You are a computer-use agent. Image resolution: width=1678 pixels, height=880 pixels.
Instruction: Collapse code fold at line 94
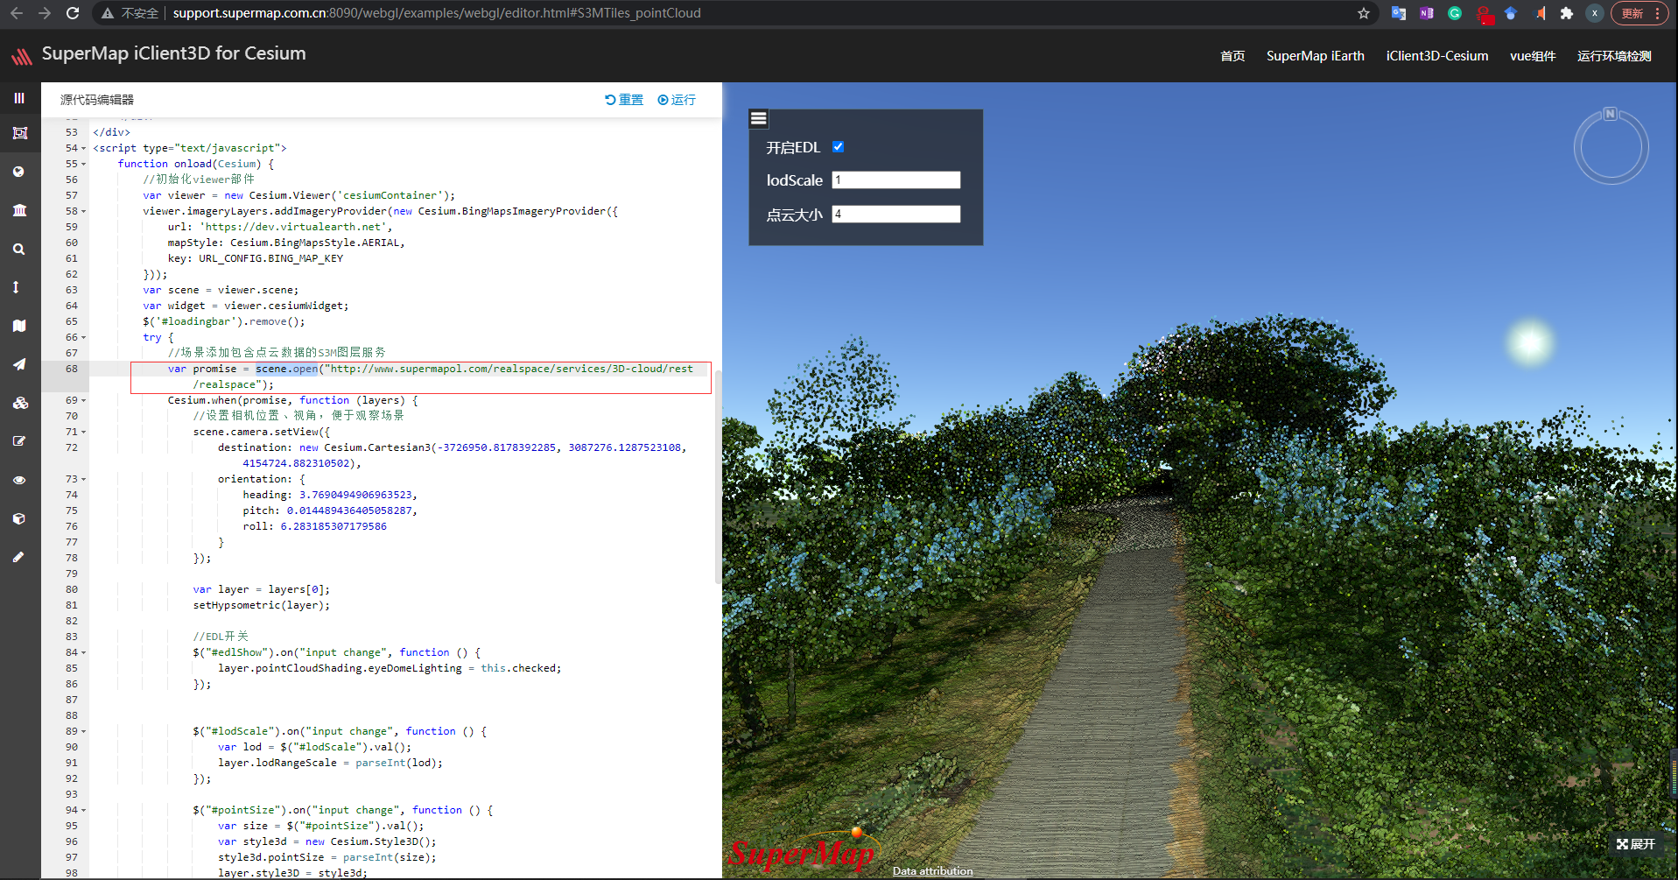[84, 811]
